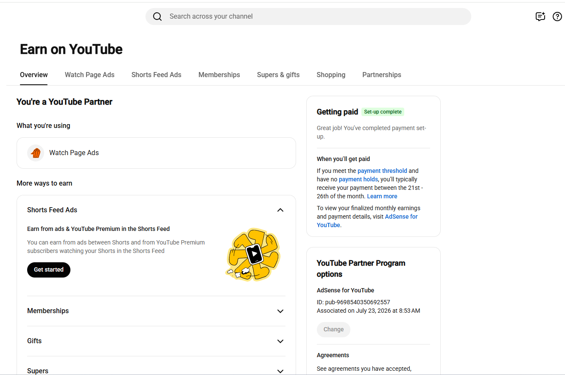This screenshot has height=375, width=565.
Task: Click the Watch Page Ads card
Action: coord(156,153)
